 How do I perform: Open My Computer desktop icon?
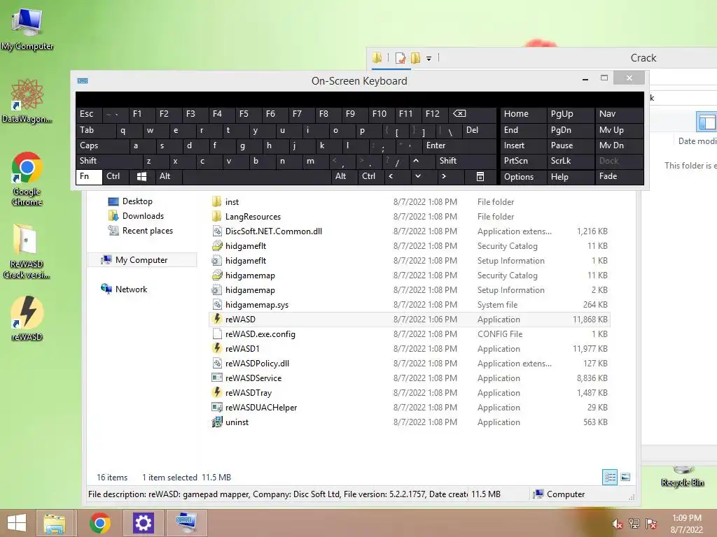click(x=27, y=28)
